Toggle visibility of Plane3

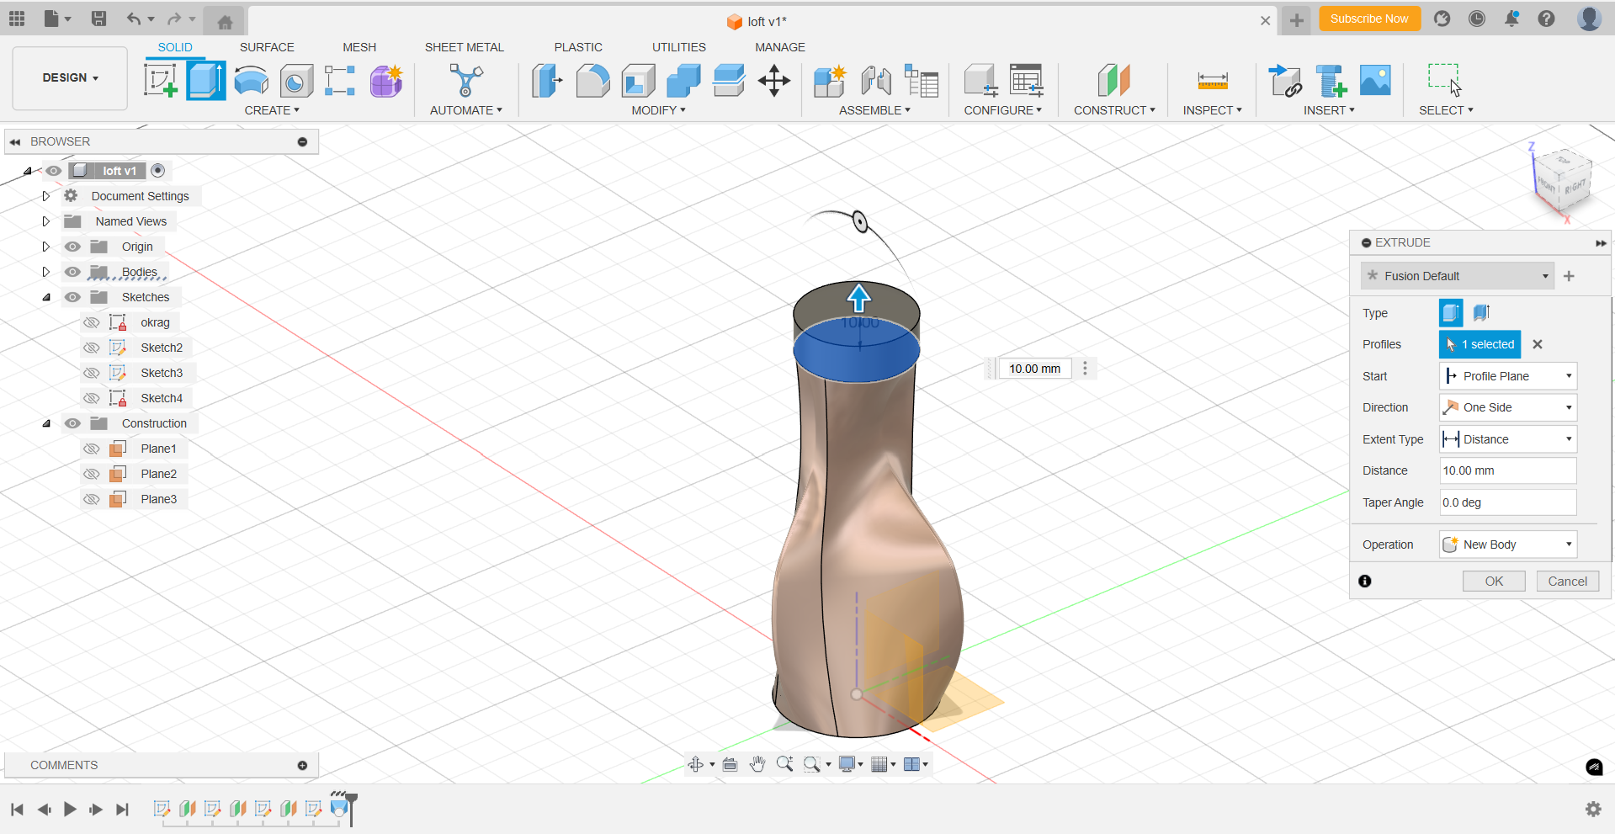(x=92, y=499)
